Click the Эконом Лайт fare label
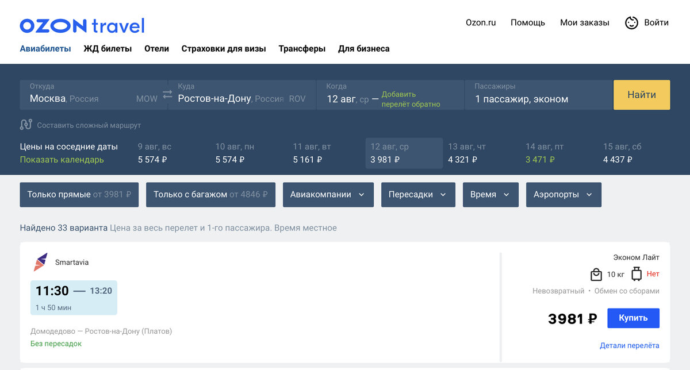690x370 pixels. point(637,257)
